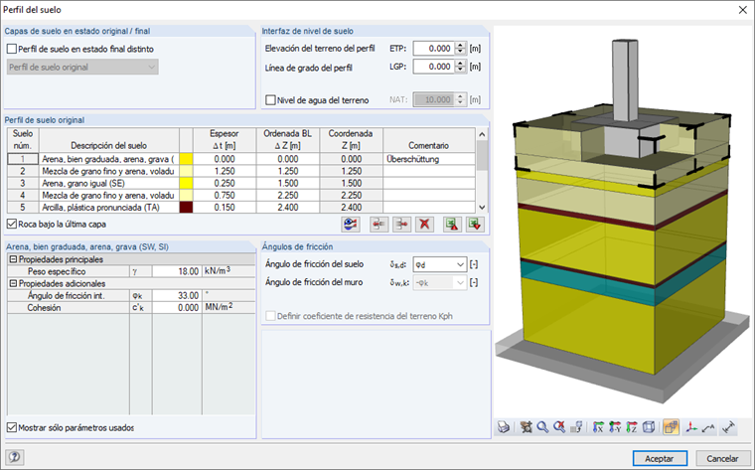Screen dimensions: 755x470
Task: Click Excel icon with red up arrow
Action: point(452,225)
